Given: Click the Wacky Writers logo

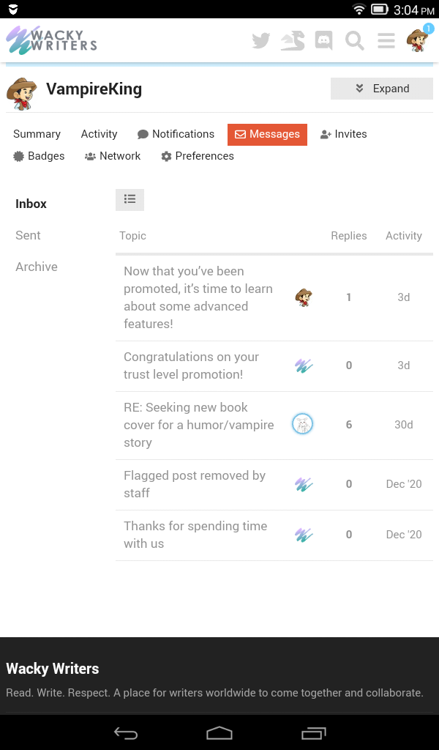Looking at the screenshot, I should pos(51,40).
